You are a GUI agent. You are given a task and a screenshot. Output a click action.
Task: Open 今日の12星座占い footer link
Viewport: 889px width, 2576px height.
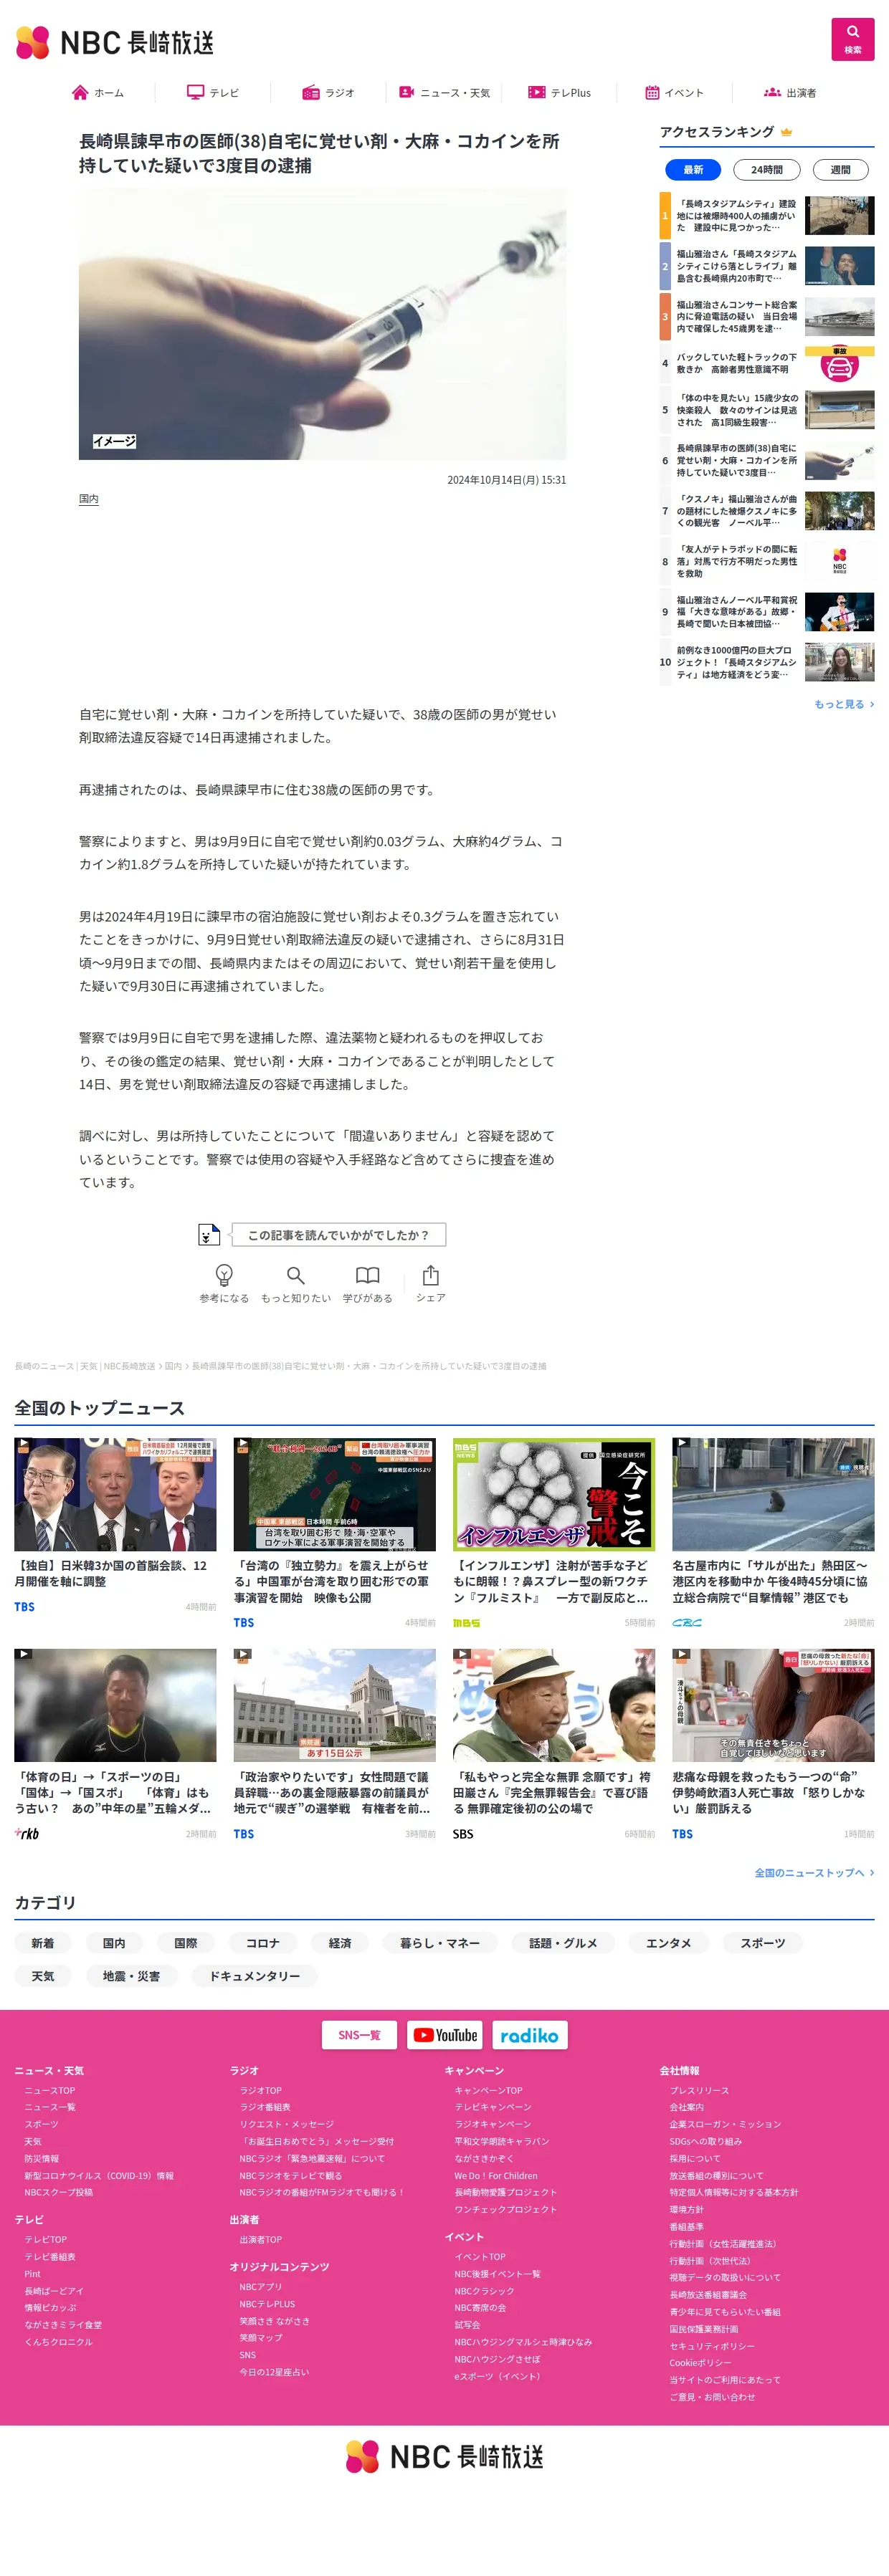(x=274, y=2371)
